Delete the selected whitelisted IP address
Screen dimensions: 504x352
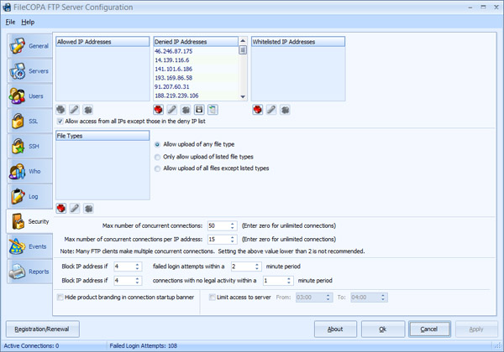coord(285,110)
